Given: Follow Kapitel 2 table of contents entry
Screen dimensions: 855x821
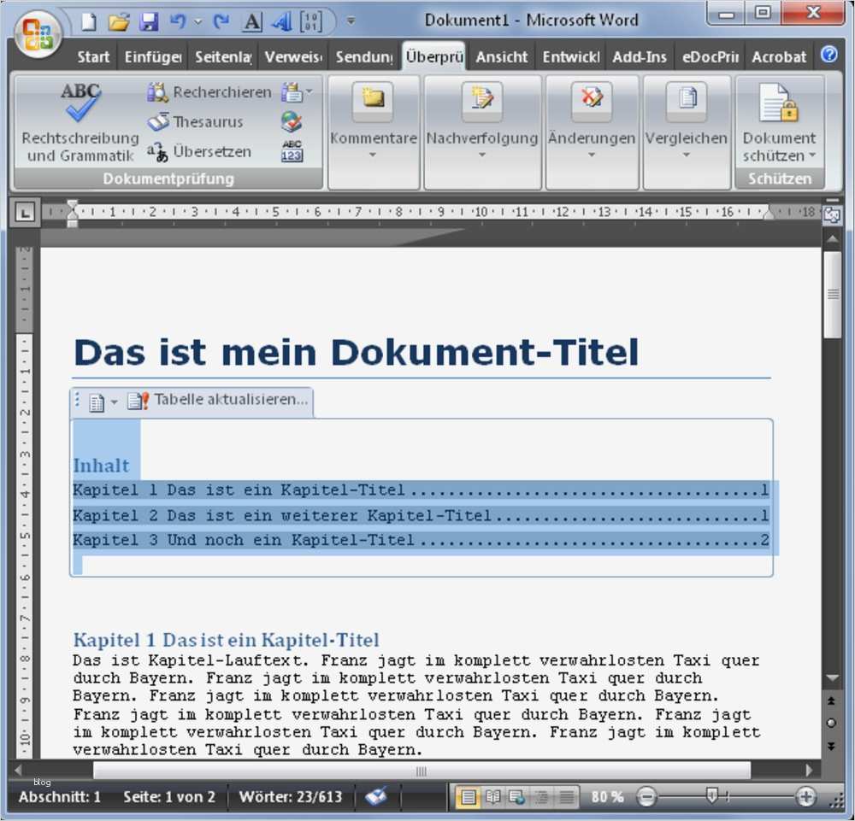Looking at the screenshot, I should 421,515.
